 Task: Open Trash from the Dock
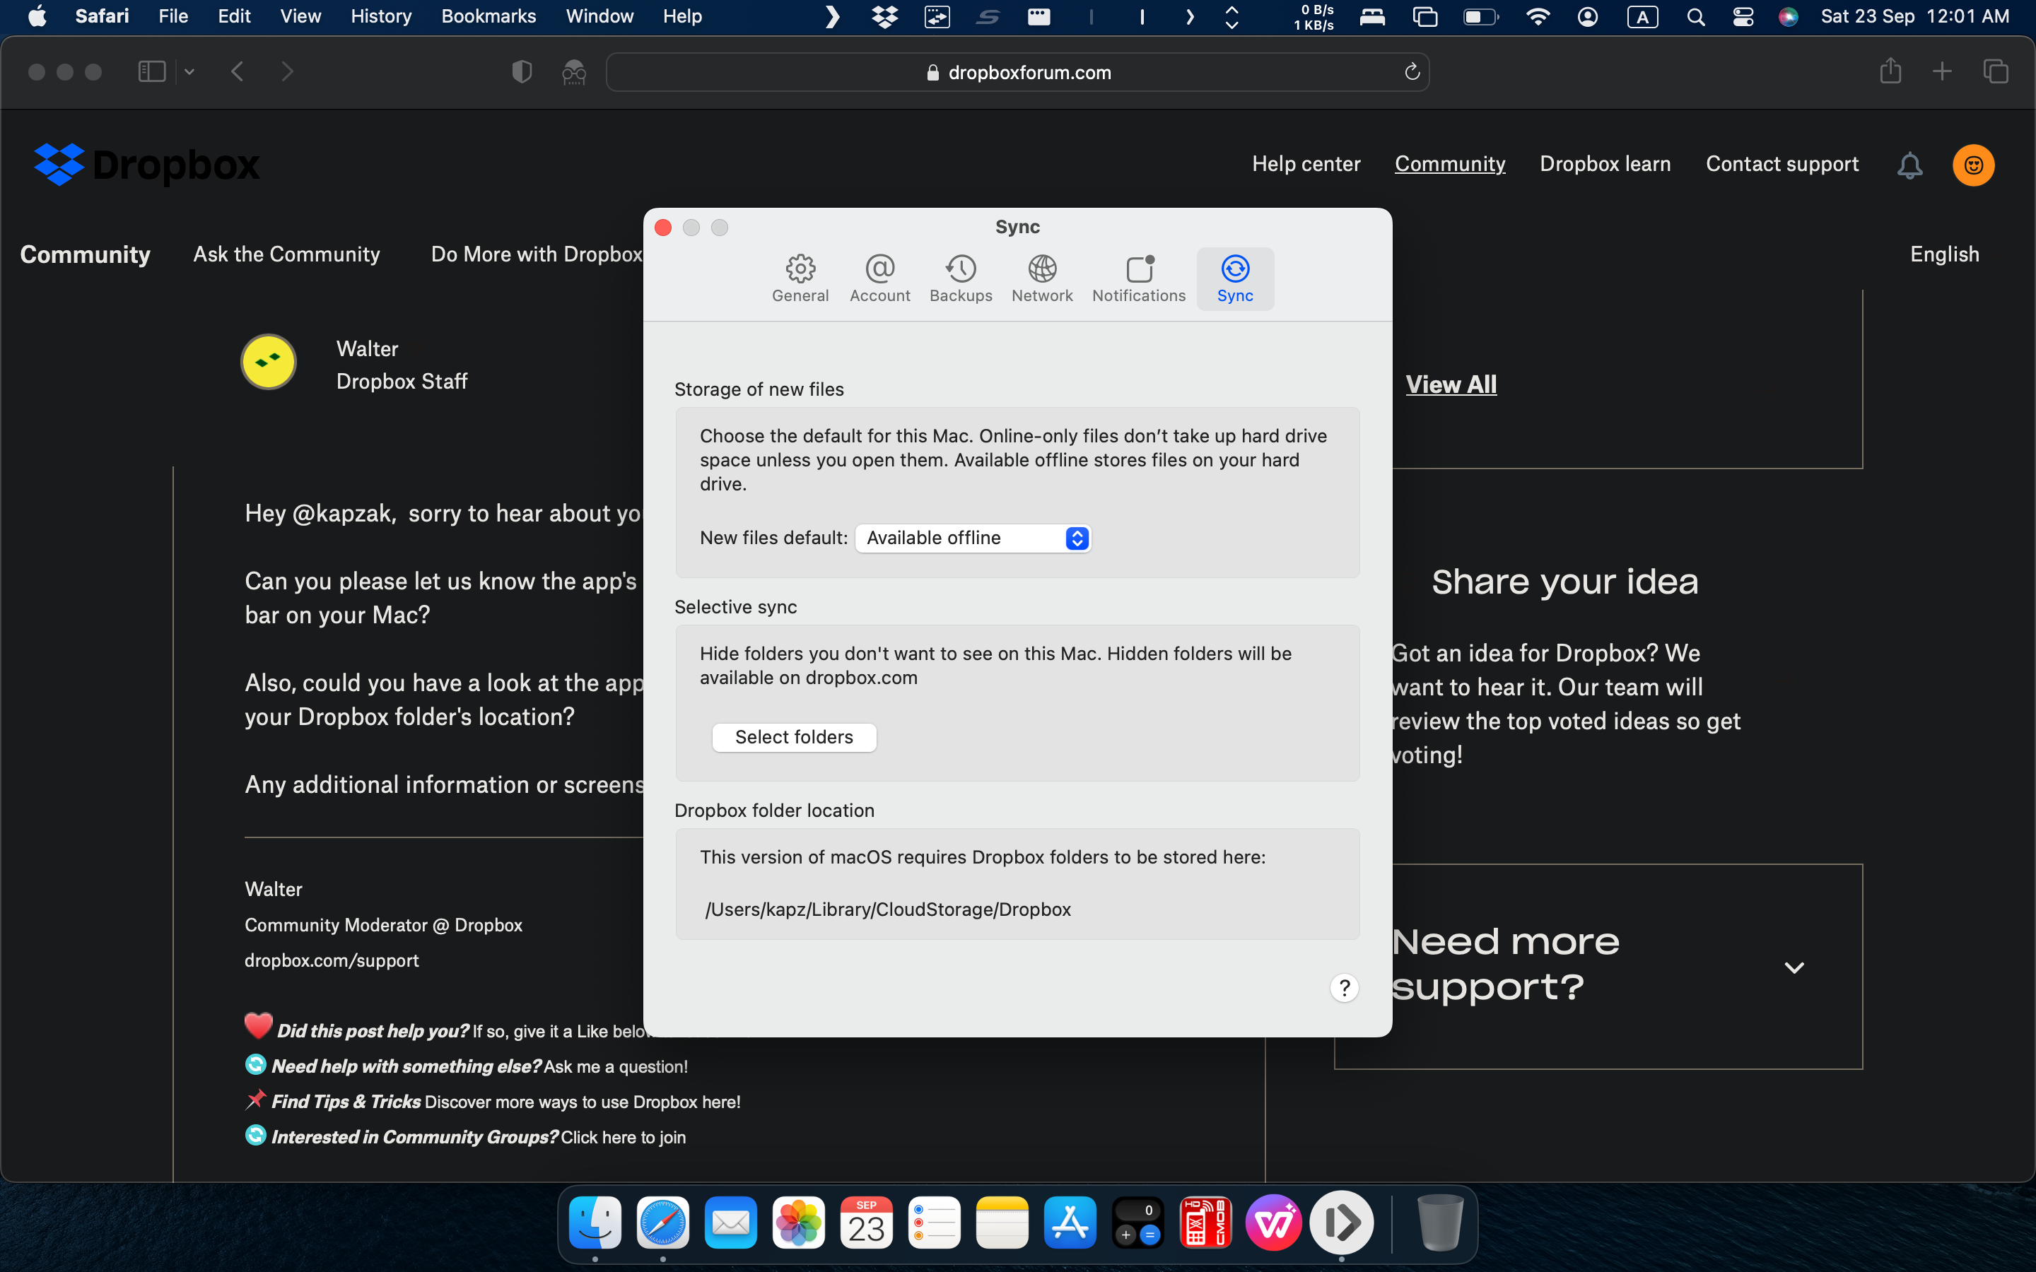[x=1439, y=1223]
